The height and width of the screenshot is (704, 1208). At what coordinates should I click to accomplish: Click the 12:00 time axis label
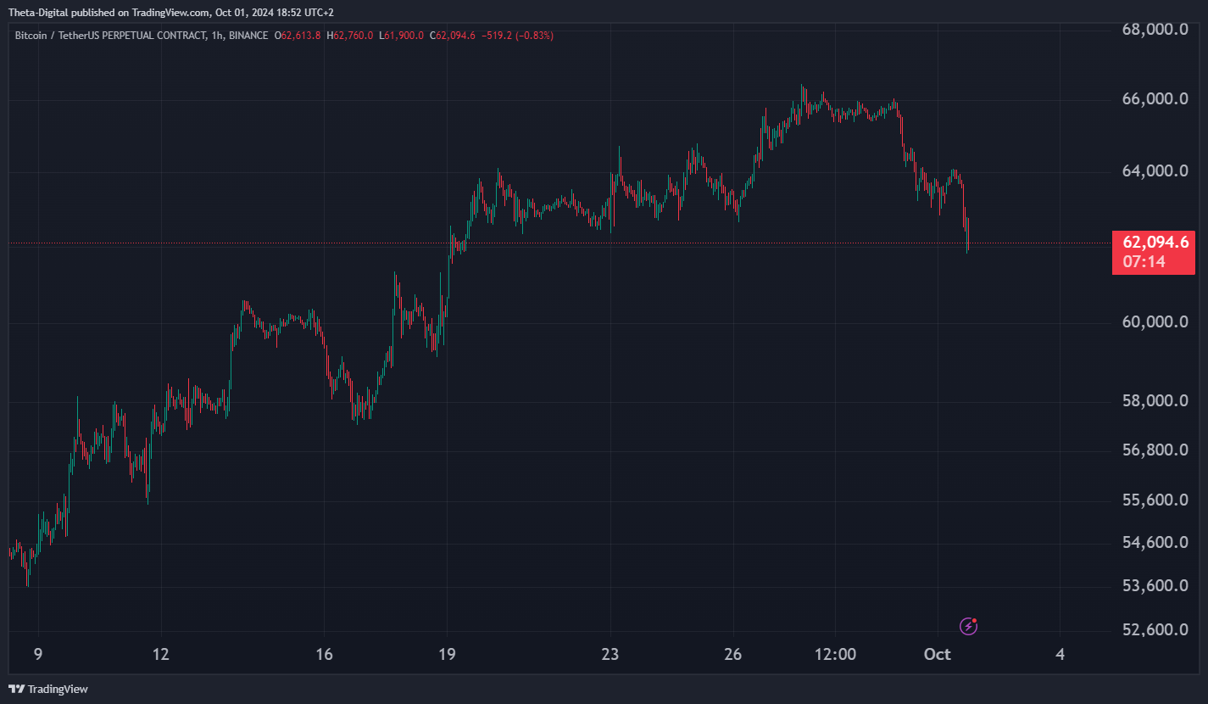click(x=835, y=654)
